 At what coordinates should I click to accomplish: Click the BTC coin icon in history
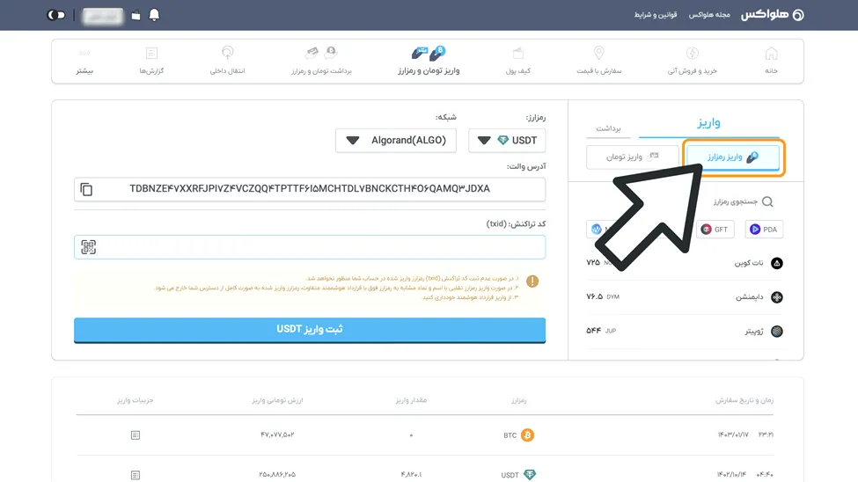[x=527, y=435]
